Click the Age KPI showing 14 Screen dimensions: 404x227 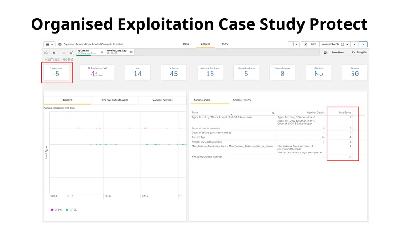tap(138, 72)
